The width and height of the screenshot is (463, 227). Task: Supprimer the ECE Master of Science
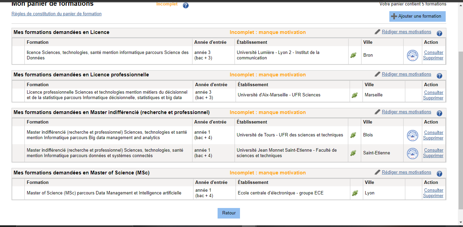click(x=433, y=196)
